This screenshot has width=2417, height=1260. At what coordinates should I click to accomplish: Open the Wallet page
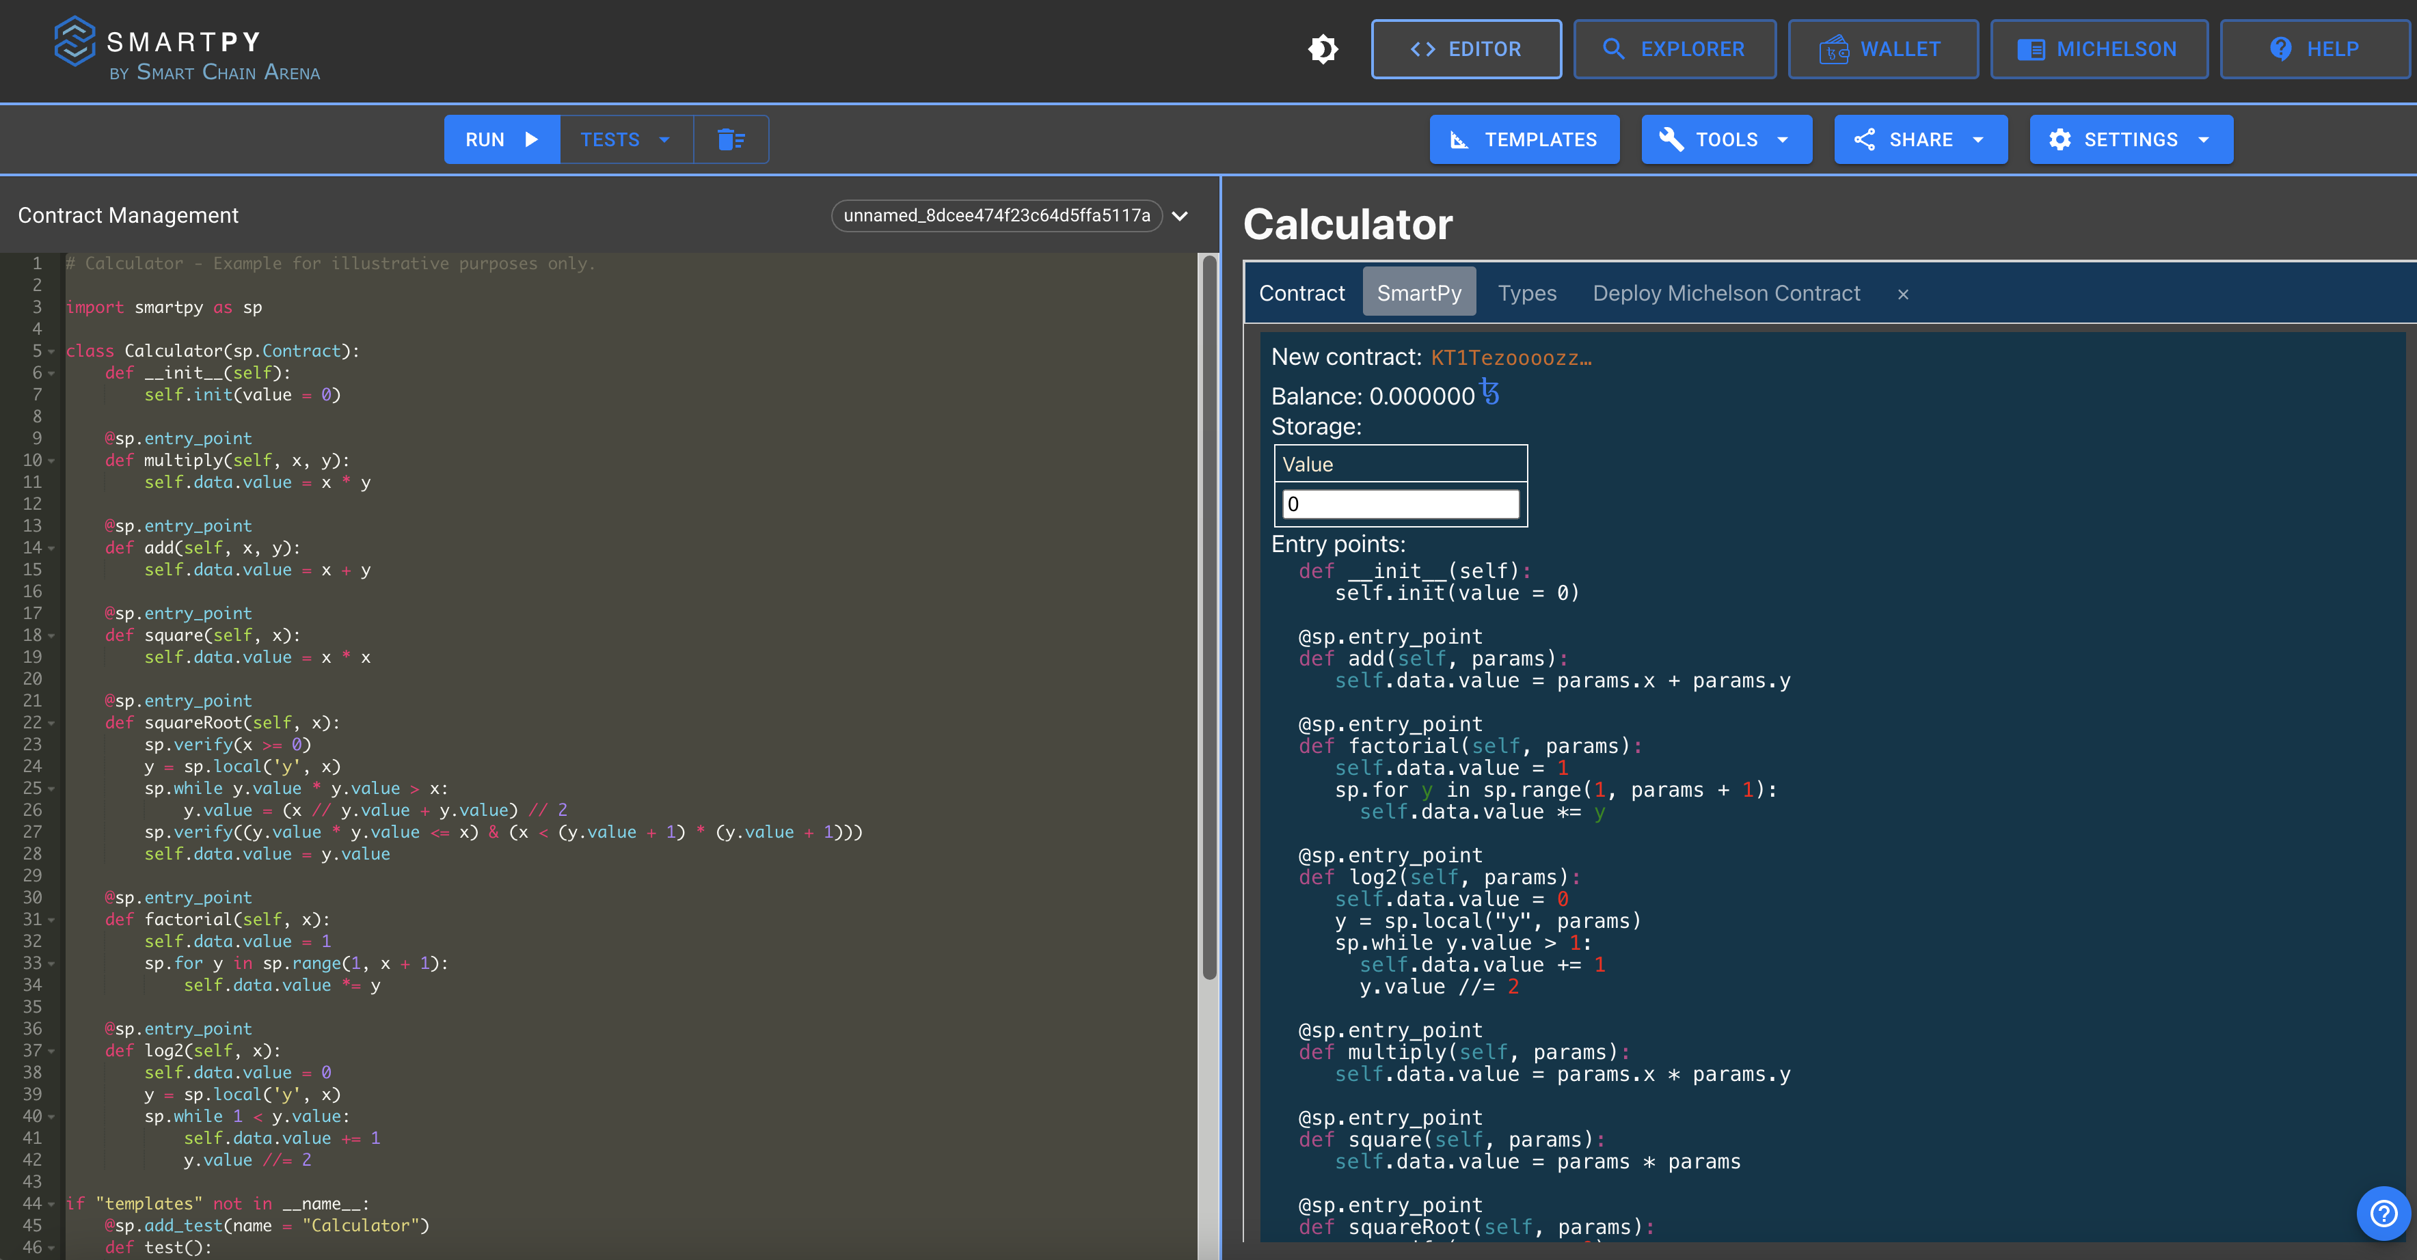tap(1882, 49)
